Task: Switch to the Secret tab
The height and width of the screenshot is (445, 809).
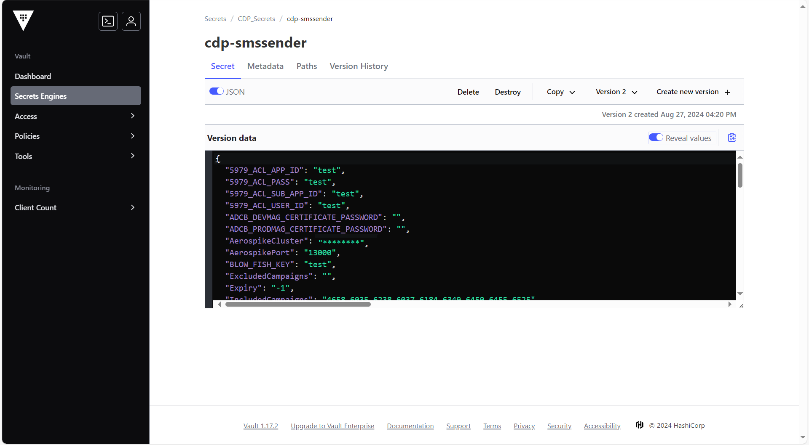Action: point(222,66)
